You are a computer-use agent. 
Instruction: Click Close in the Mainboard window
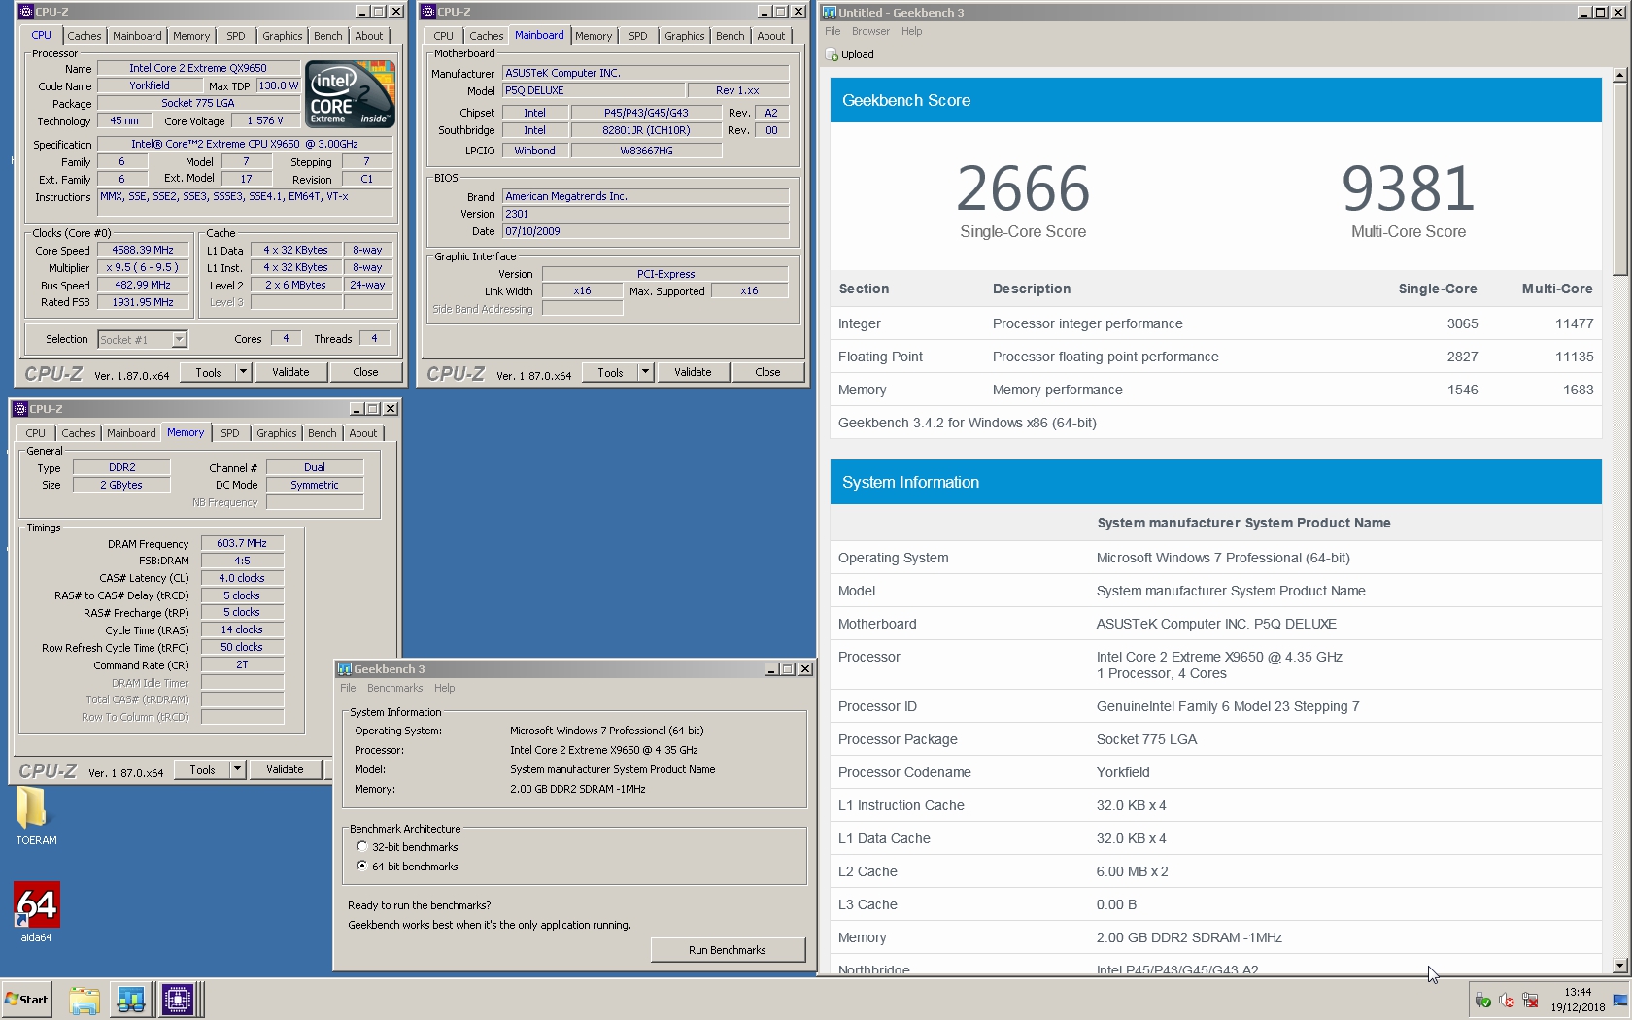[767, 372]
